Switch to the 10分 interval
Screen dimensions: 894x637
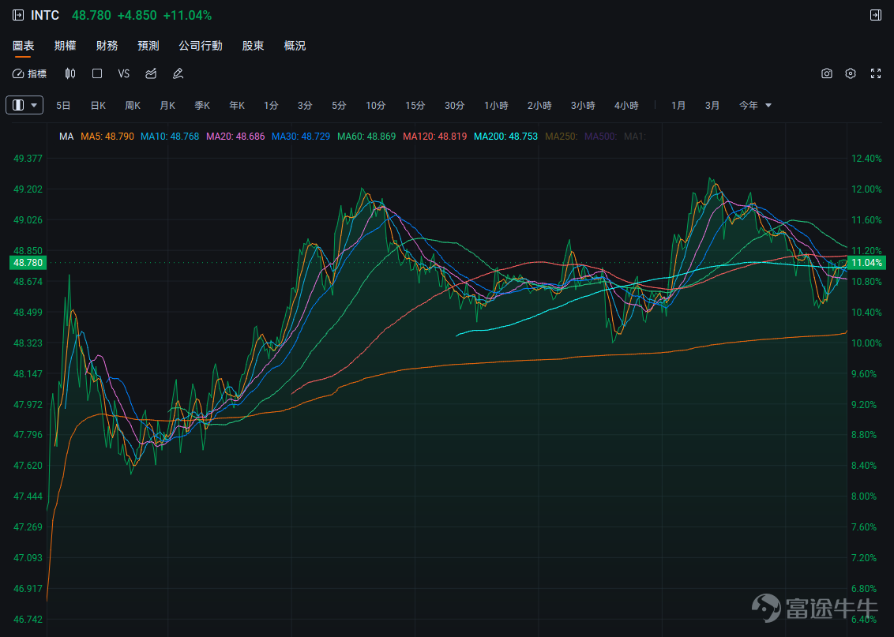pos(376,106)
